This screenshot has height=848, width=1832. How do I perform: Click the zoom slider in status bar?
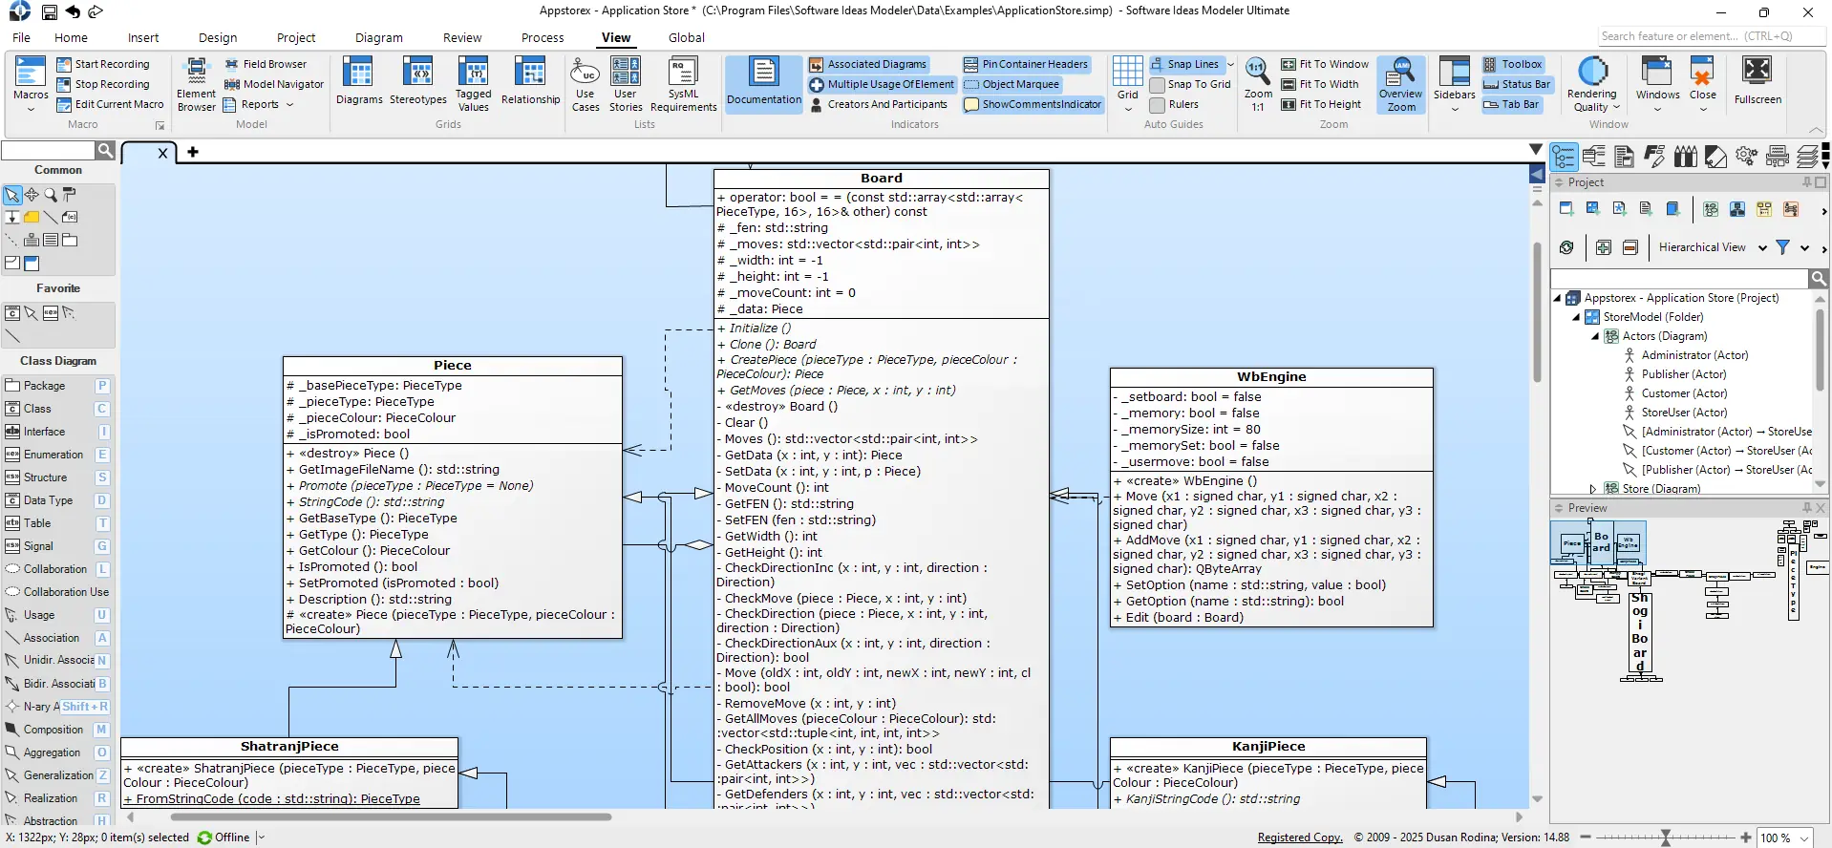click(1665, 837)
